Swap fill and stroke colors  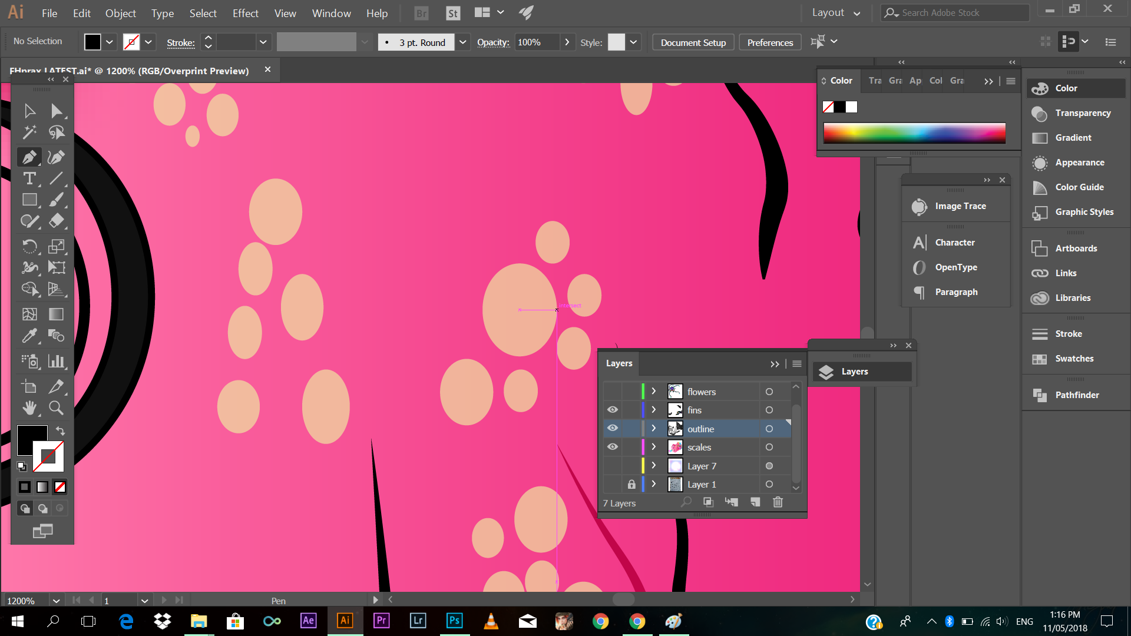point(60,431)
